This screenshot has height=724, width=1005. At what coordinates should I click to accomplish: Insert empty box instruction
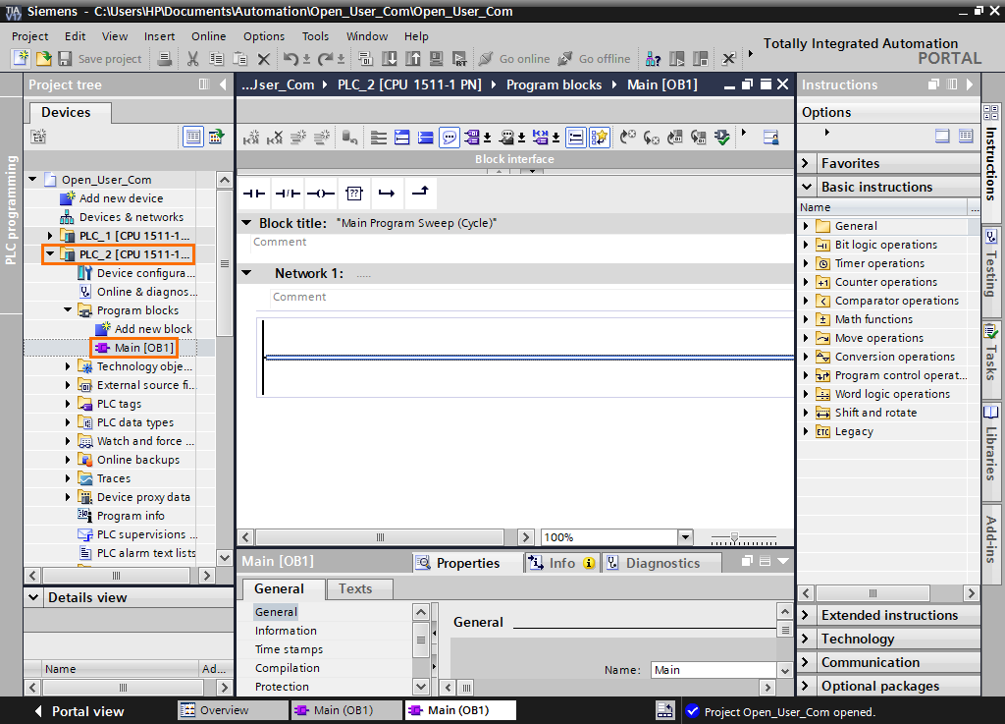point(353,193)
